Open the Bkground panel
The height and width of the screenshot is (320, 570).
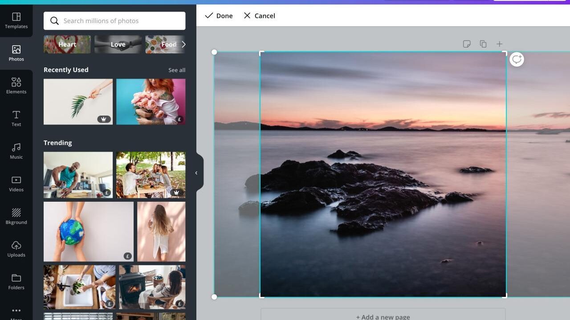coord(16,216)
